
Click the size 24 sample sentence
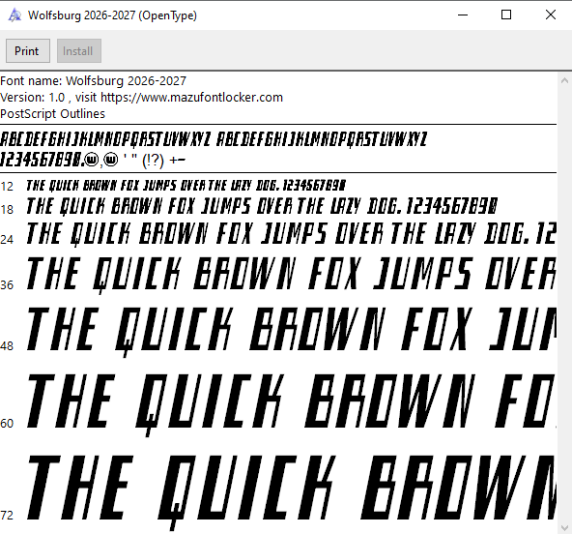tap(291, 234)
